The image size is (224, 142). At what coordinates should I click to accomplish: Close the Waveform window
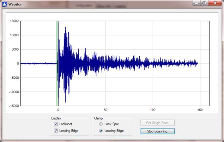pos(215,3)
